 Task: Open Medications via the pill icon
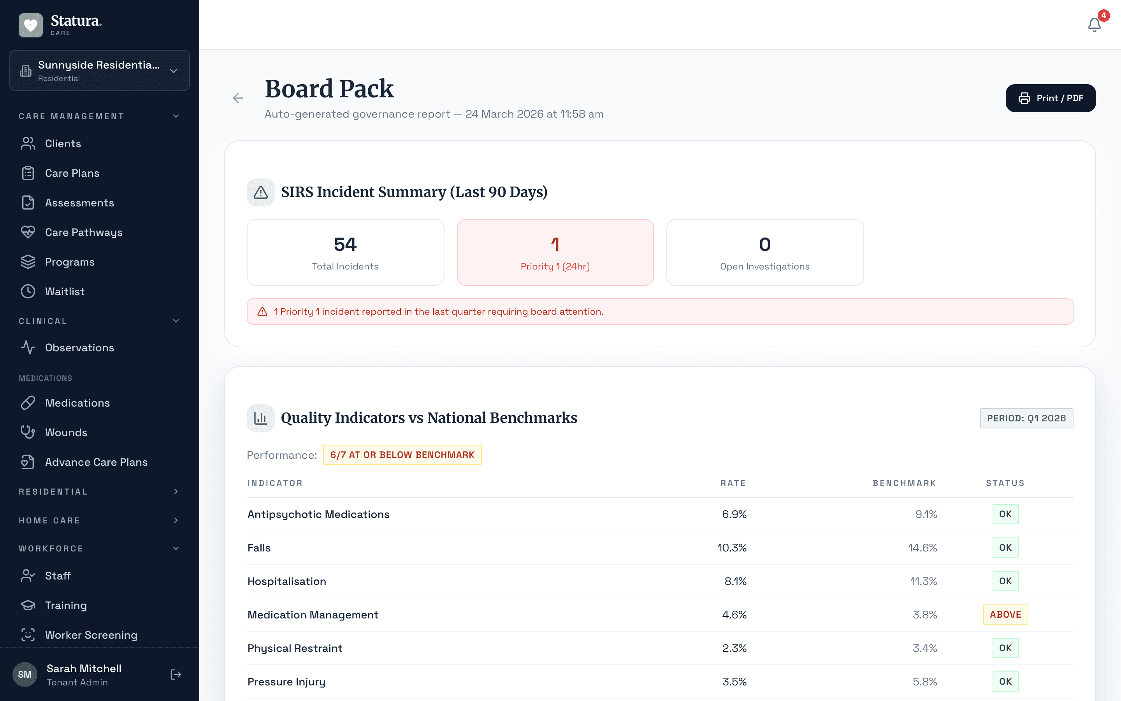[28, 402]
